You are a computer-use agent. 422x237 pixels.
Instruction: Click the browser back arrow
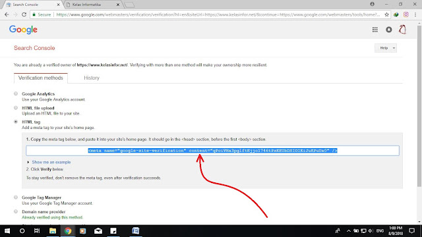point(7,14)
